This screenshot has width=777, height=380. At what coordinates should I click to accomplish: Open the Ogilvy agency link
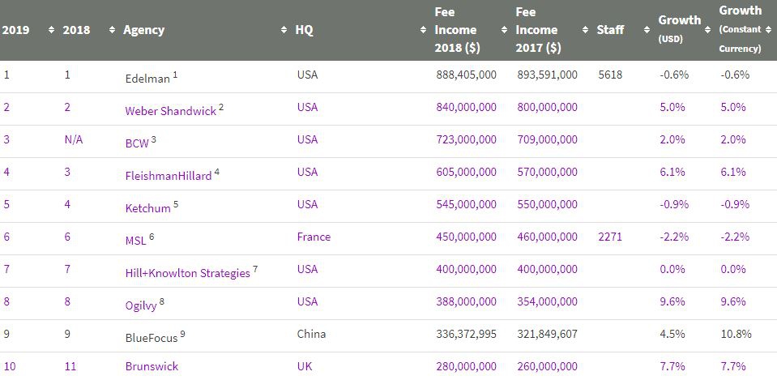point(140,305)
